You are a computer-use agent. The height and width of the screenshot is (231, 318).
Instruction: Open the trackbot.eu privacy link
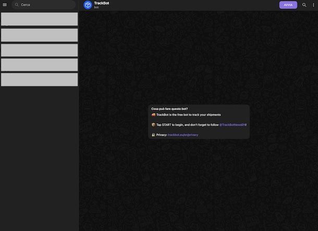tap(183, 135)
